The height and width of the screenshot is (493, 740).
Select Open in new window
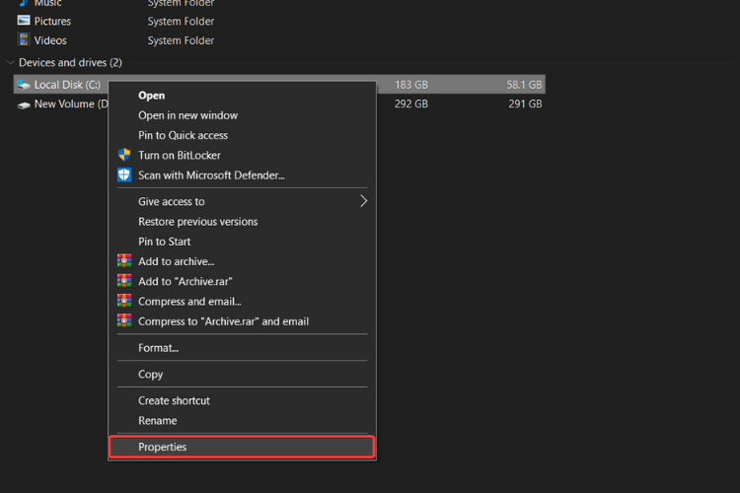187,115
